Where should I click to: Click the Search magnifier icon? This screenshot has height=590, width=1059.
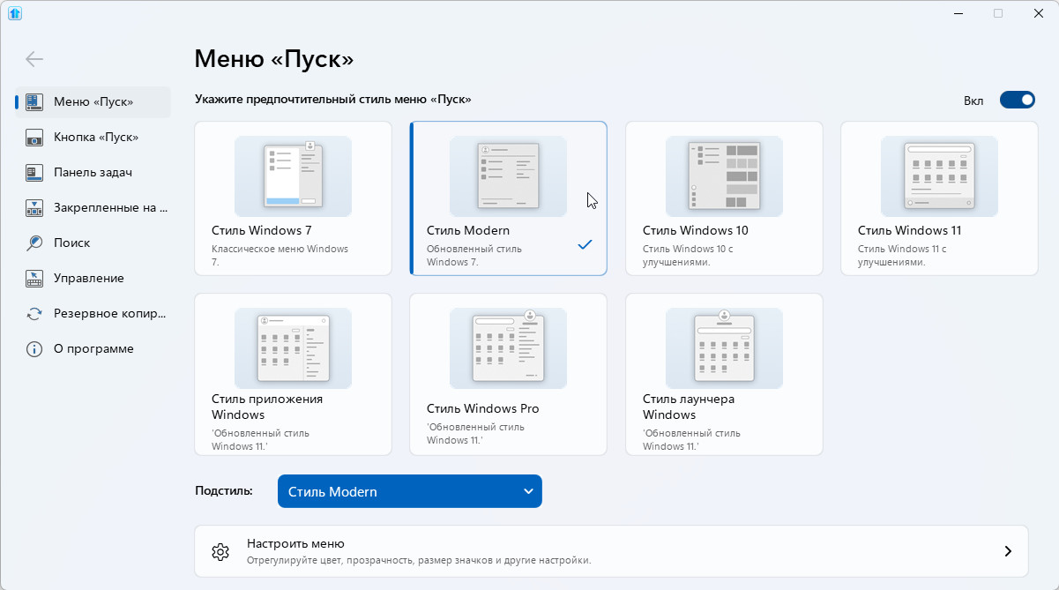click(x=34, y=243)
